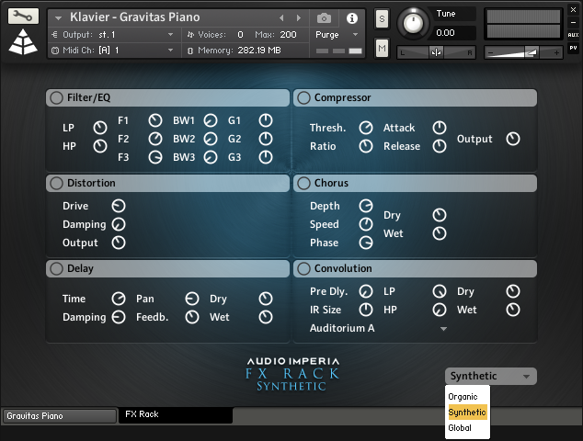Enable the Delay effect

56,269
